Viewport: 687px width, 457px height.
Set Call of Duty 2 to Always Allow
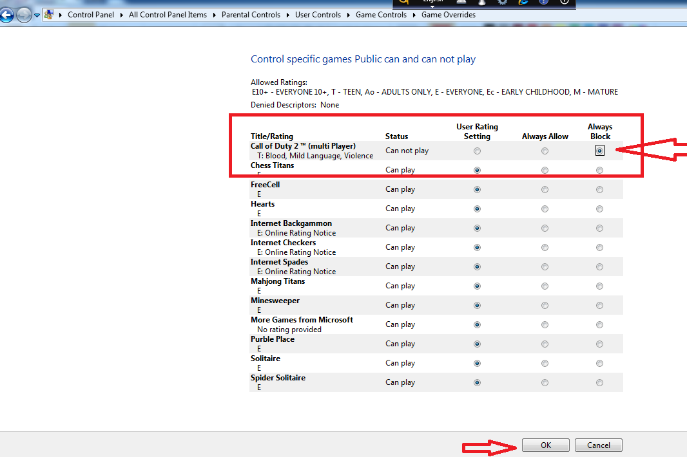pyautogui.click(x=545, y=151)
